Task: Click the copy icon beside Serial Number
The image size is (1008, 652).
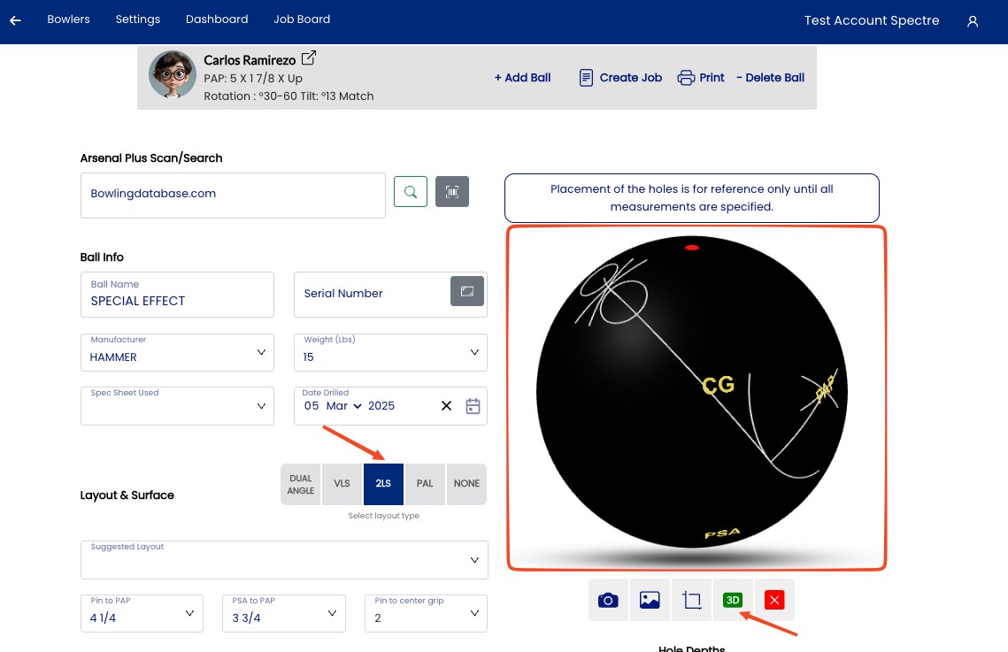Action: click(467, 291)
